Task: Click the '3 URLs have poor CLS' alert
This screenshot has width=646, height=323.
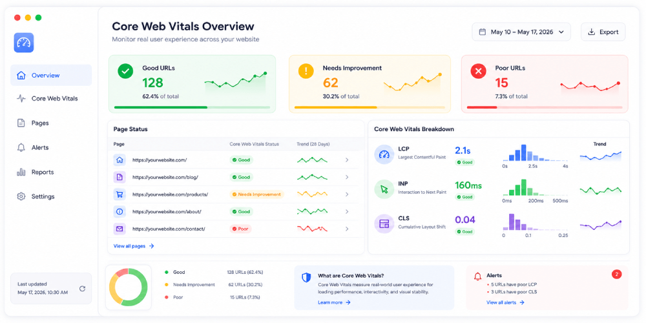Action: coord(514,292)
